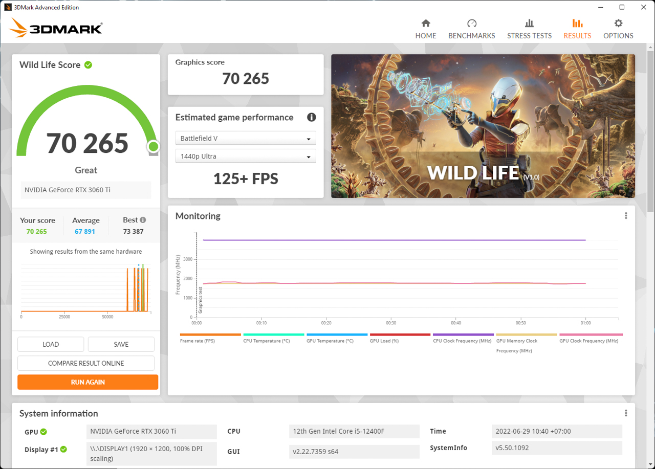Screen dimensions: 655x469
Task: Toggle CPU Temperature legend item
Action: tap(273, 339)
